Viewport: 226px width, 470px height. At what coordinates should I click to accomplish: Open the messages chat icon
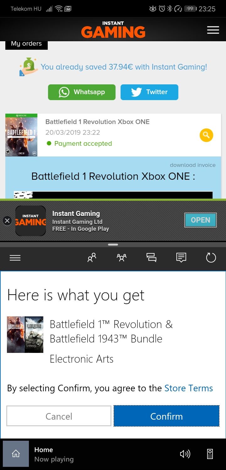click(151, 258)
